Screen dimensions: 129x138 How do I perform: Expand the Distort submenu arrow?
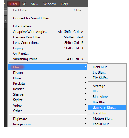point(85,72)
